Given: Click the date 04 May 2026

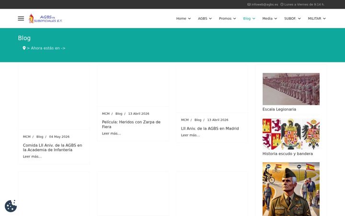Looking at the screenshot, I should pyautogui.click(x=59, y=137).
